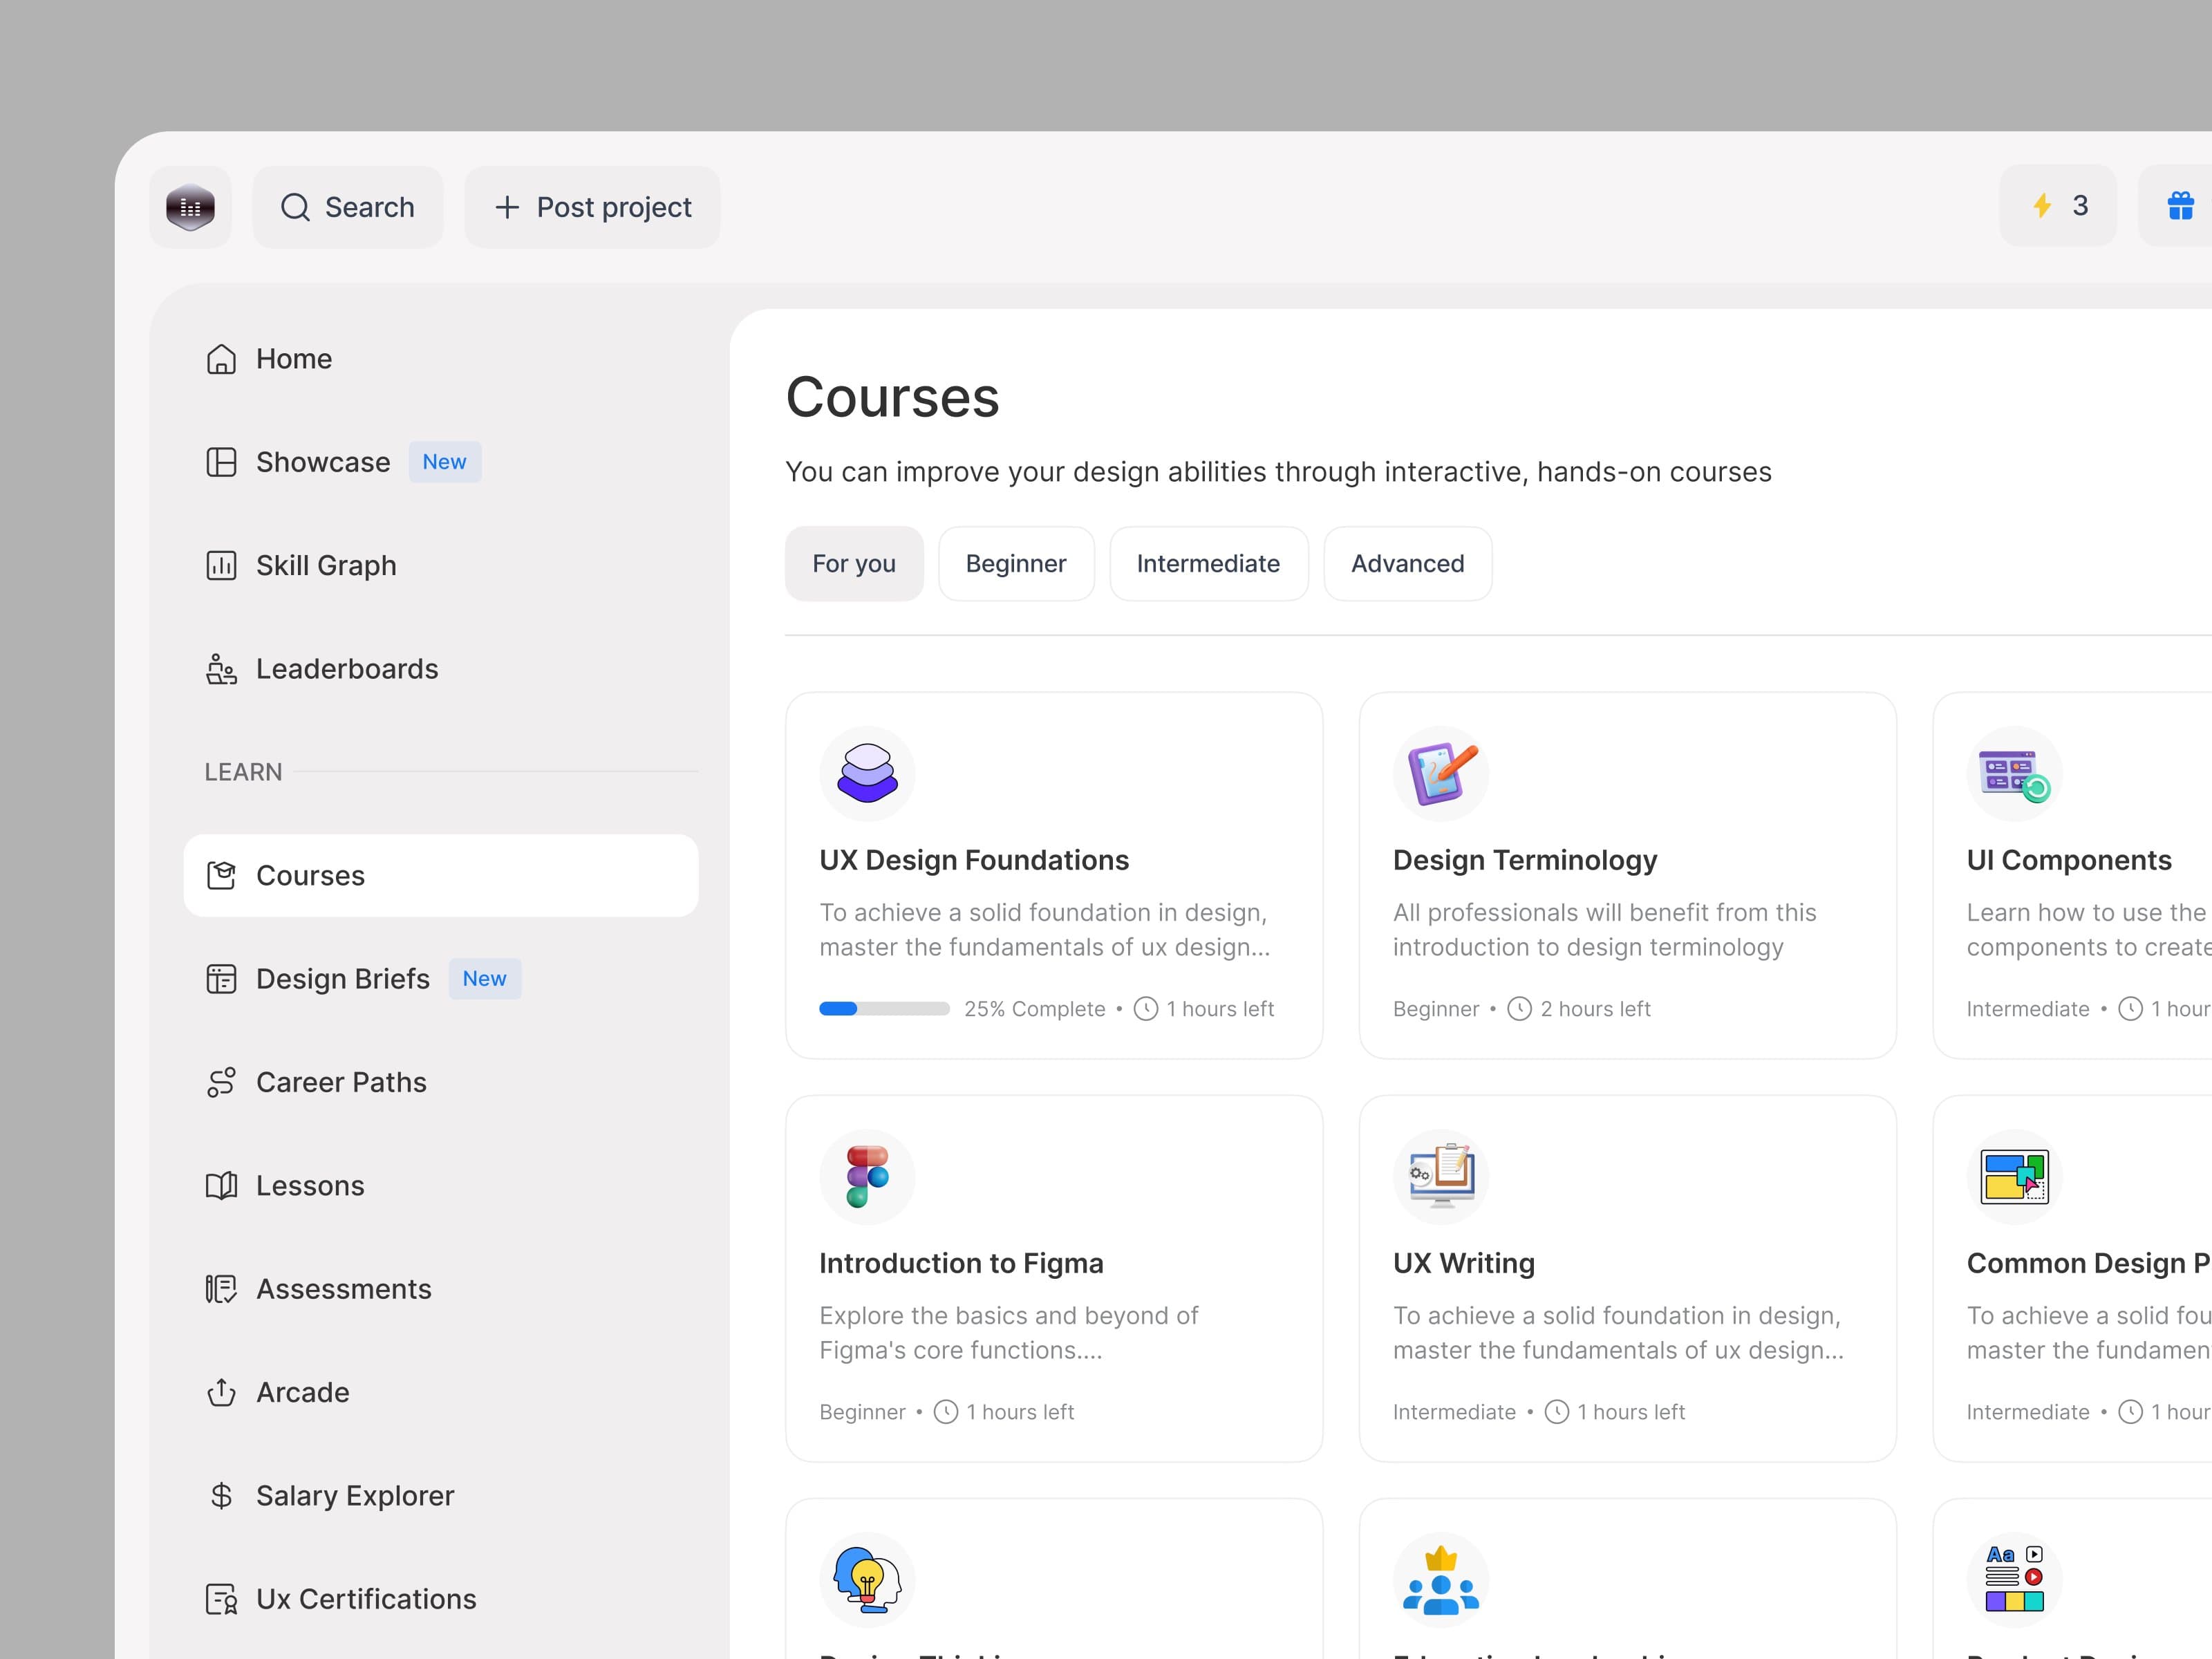Click the 2 hours left label
2212x1659 pixels.
pos(1595,1009)
